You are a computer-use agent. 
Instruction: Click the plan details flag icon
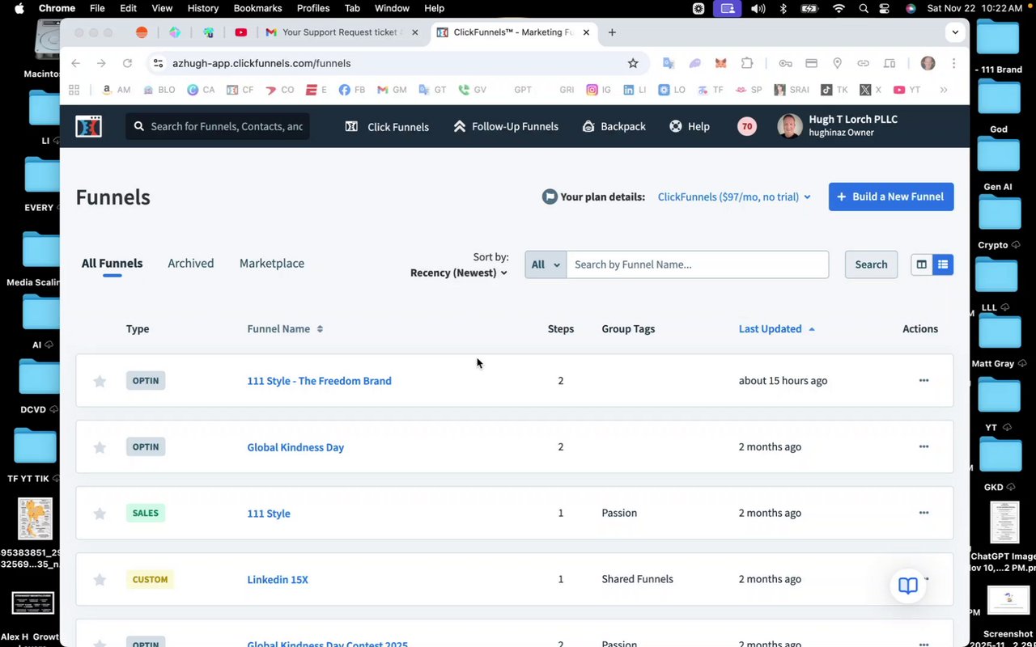(550, 197)
